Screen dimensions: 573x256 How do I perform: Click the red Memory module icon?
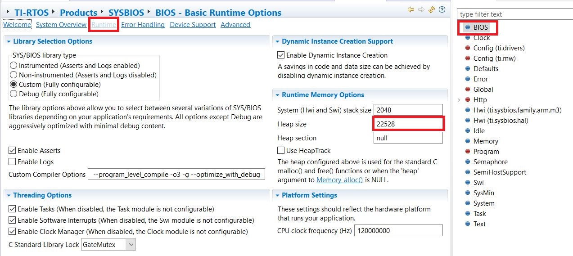coord(468,141)
